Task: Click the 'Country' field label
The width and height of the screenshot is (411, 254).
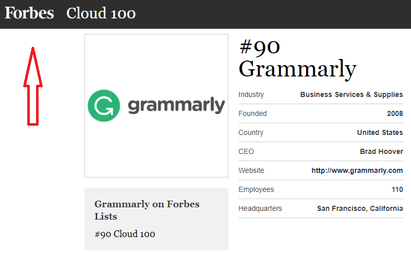Action: point(251,132)
